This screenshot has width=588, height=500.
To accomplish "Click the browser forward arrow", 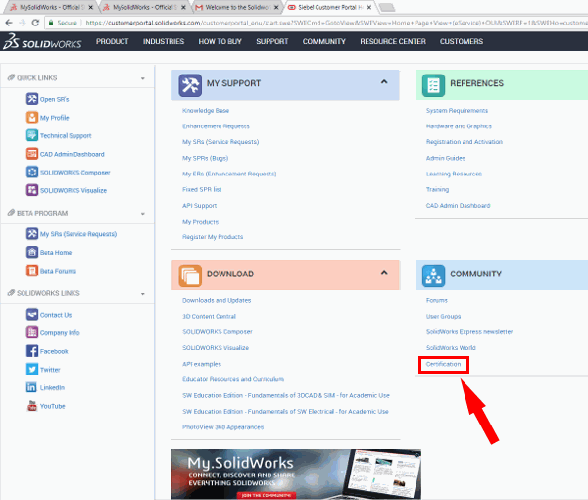I will coord(23,23).
